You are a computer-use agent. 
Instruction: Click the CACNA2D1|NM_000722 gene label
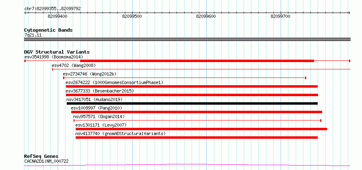pyautogui.click(x=46, y=161)
